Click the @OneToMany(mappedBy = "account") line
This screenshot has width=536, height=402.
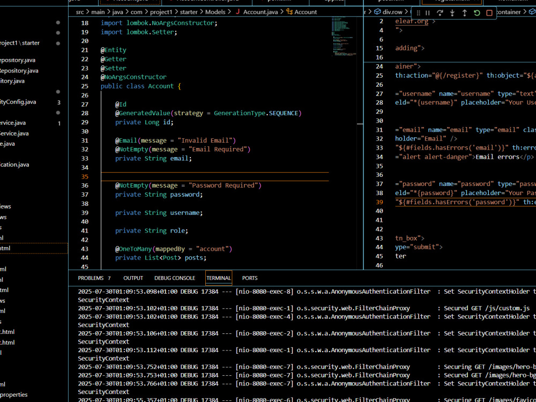coord(174,249)
